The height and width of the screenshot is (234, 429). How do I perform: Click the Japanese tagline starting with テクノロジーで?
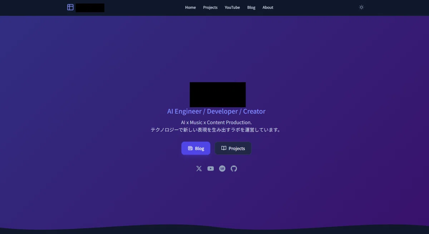(216, 130)
